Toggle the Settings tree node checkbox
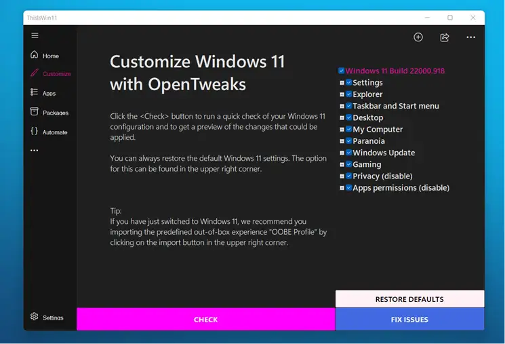This screenshot has width=505, height=344. click(x=349, y=83)
